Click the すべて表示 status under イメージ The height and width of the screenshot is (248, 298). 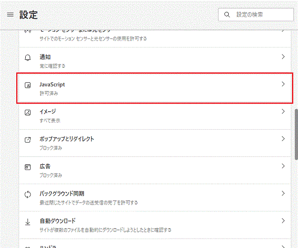(x=50, y=121)
